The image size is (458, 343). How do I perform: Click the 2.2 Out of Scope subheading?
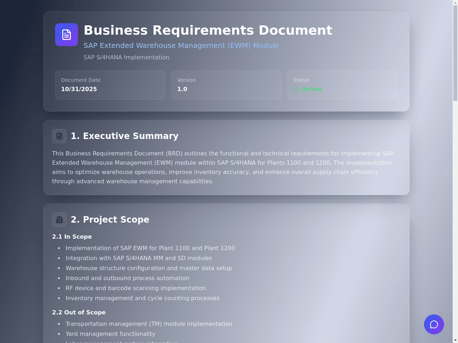pos(79,312)
